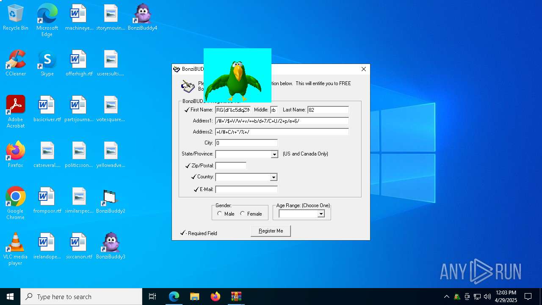Click the City input field
The image size is (542, 305).
(246, 143)
